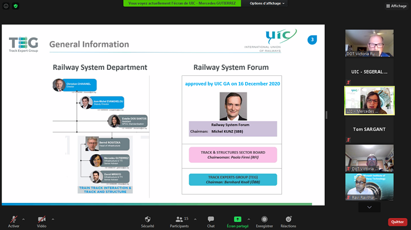
Task: Open the Chat panel
Action: click(211, 222)
